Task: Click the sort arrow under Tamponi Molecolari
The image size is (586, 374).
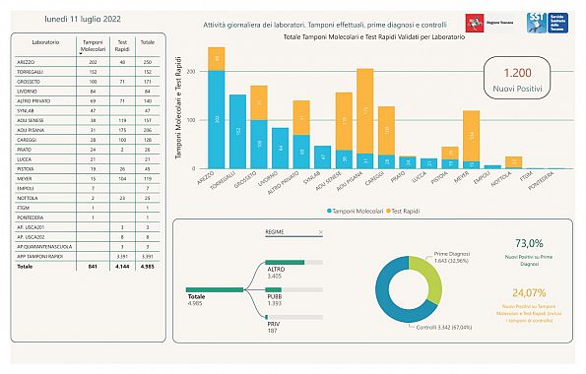Action: click(81, 54)
